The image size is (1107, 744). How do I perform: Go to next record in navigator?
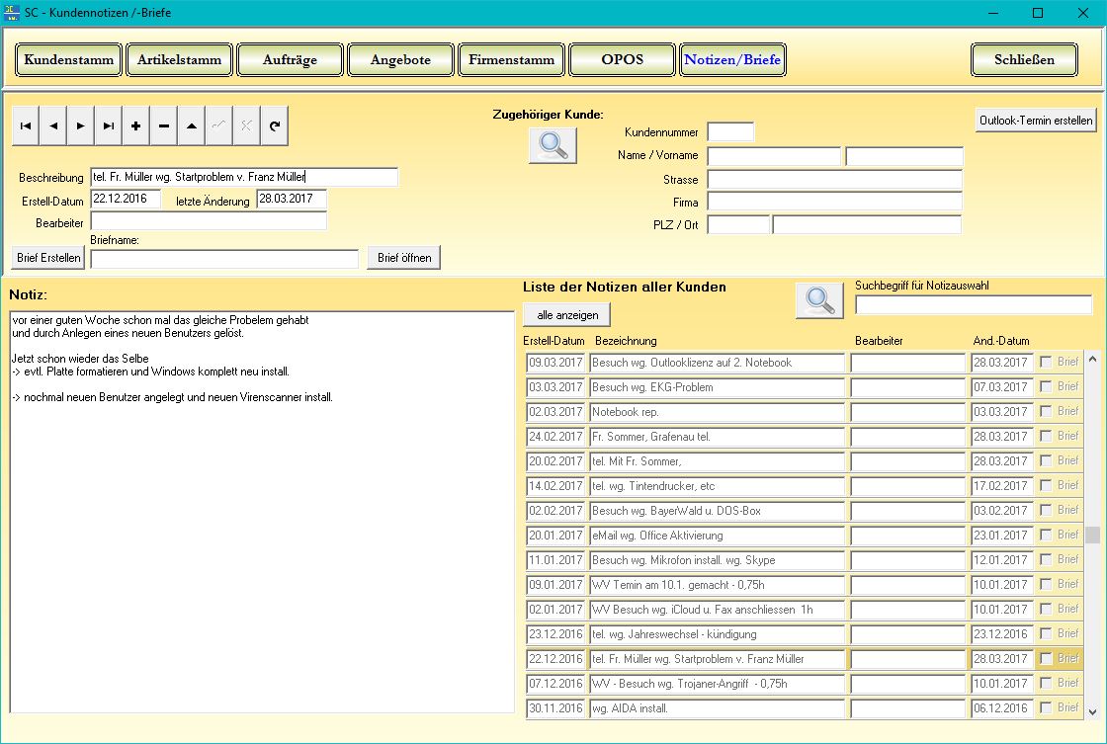(80, 126)
